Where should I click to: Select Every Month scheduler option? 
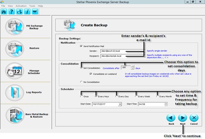coord(157,96)
